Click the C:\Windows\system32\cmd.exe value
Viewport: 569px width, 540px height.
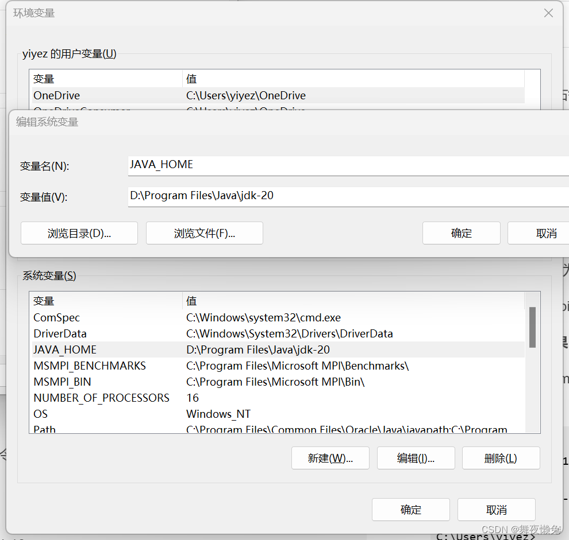263,317
